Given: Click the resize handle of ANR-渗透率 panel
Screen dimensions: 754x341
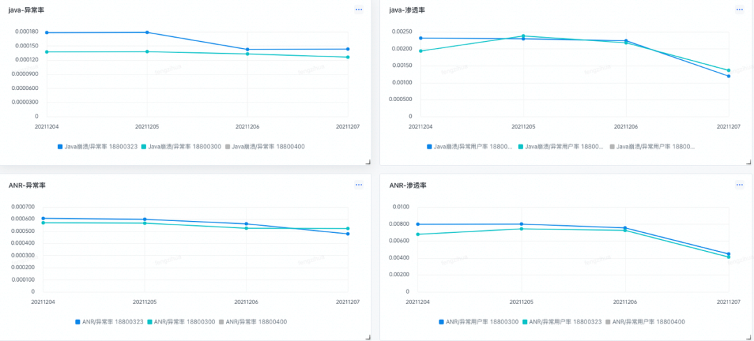Looking at the screenshot, I should coord(748,336).
